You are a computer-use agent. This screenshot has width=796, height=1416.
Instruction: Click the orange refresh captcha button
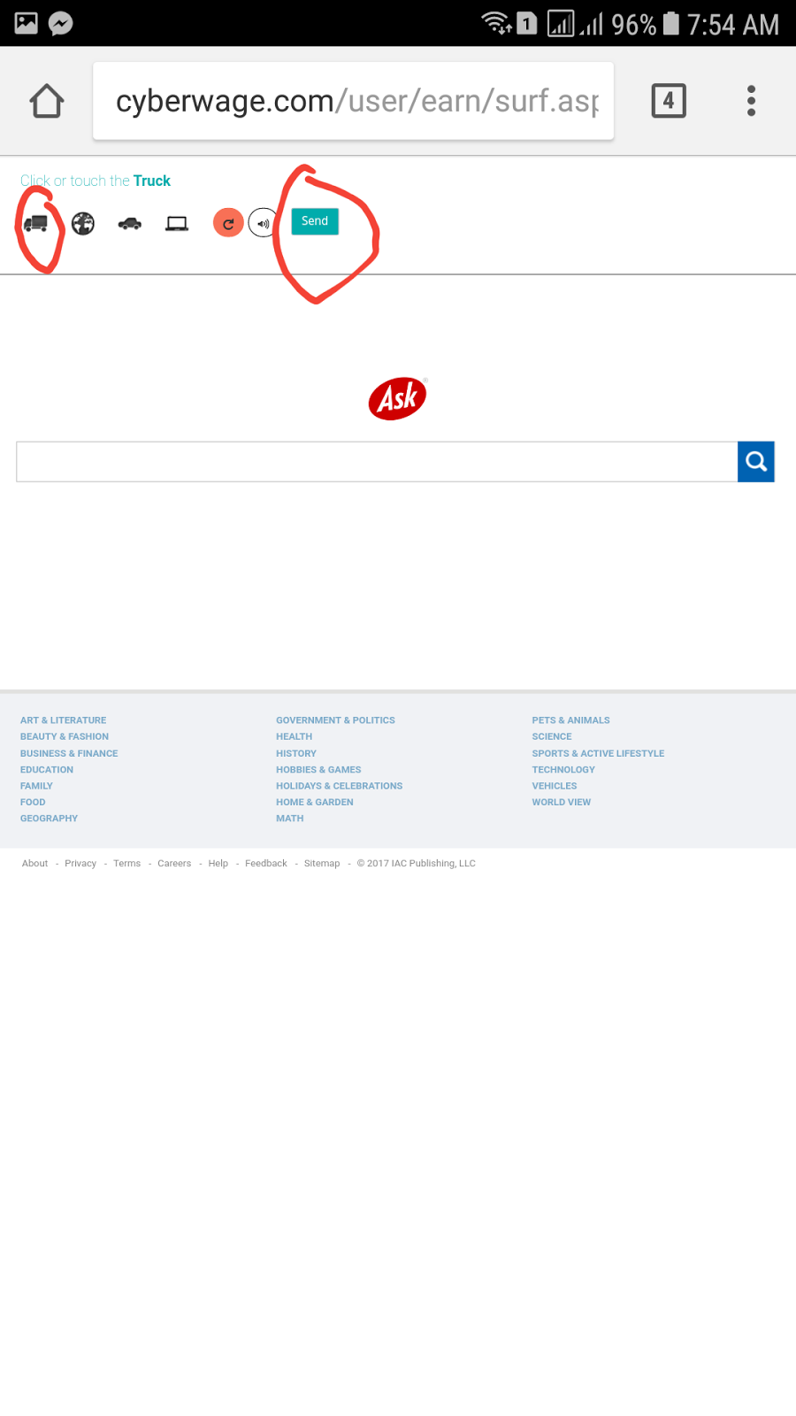point(228,223)
